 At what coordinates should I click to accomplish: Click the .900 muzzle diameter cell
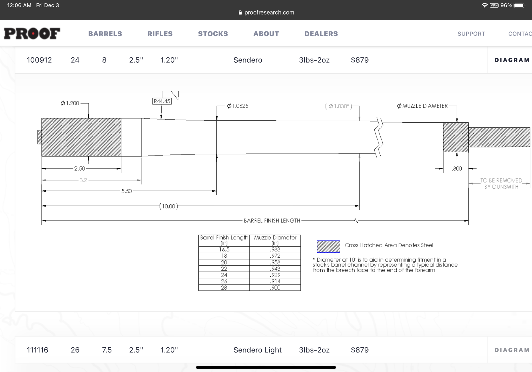tap(275, 288)
